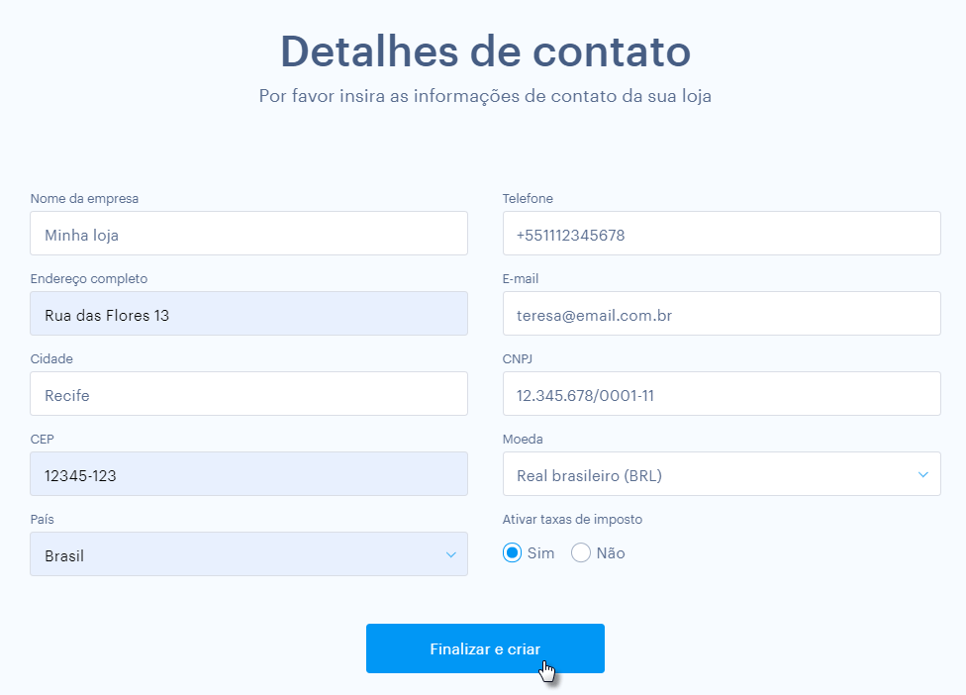Click the Nome da empresa input field
The image size is (966, 695).
pyautogui.click(x=248, y=234)
